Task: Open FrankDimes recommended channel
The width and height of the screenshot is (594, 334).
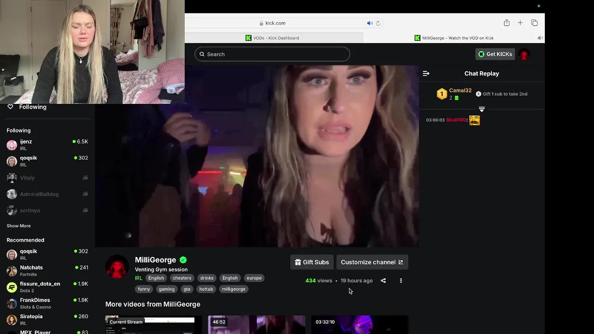Action: click(x=47, y=303)
